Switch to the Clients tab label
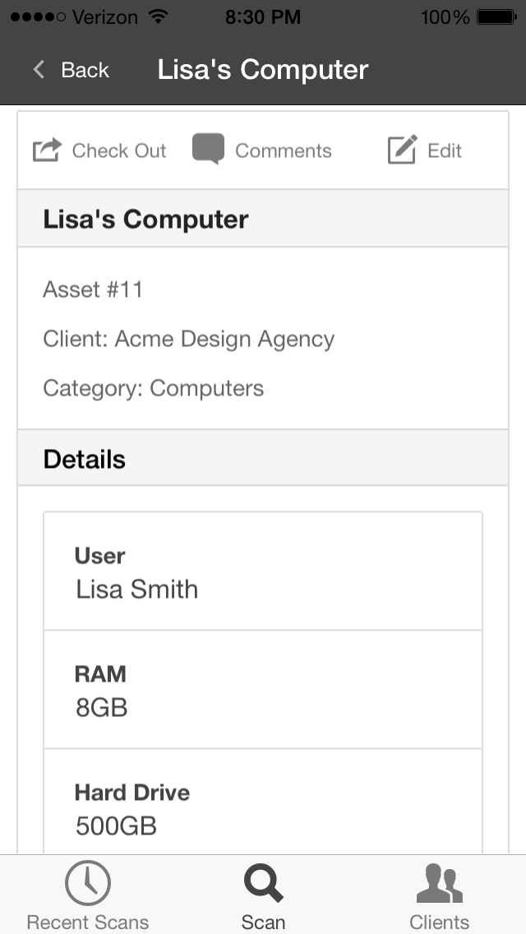The height and width of the screenshot is (934, 526). [439, 922]
